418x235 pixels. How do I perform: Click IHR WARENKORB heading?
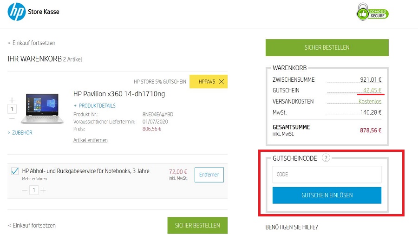tap(35, 59)
